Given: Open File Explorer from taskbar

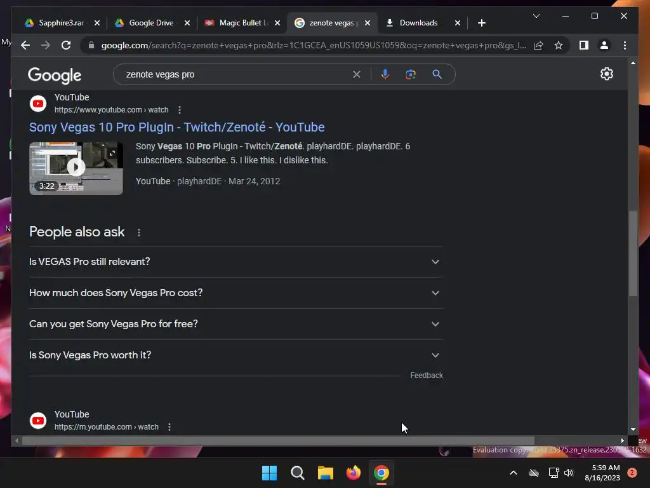Looking at the screenshot, I should coord(326,473).
